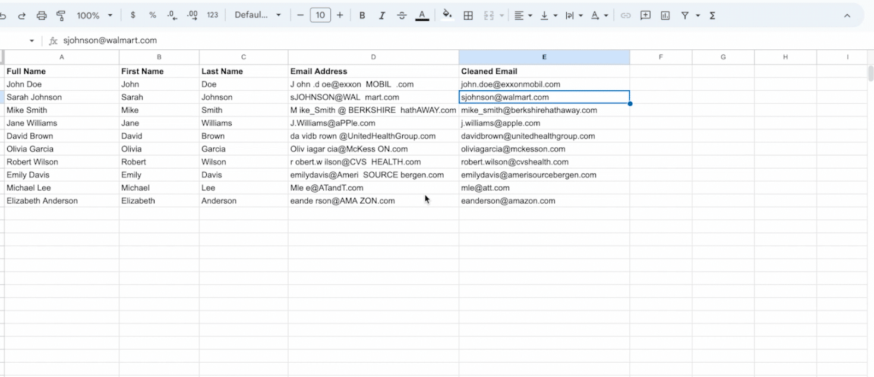The height and width of the screenshot is (377, 874).
Task: Click the insert chart icon
Action: coord(665,15)
